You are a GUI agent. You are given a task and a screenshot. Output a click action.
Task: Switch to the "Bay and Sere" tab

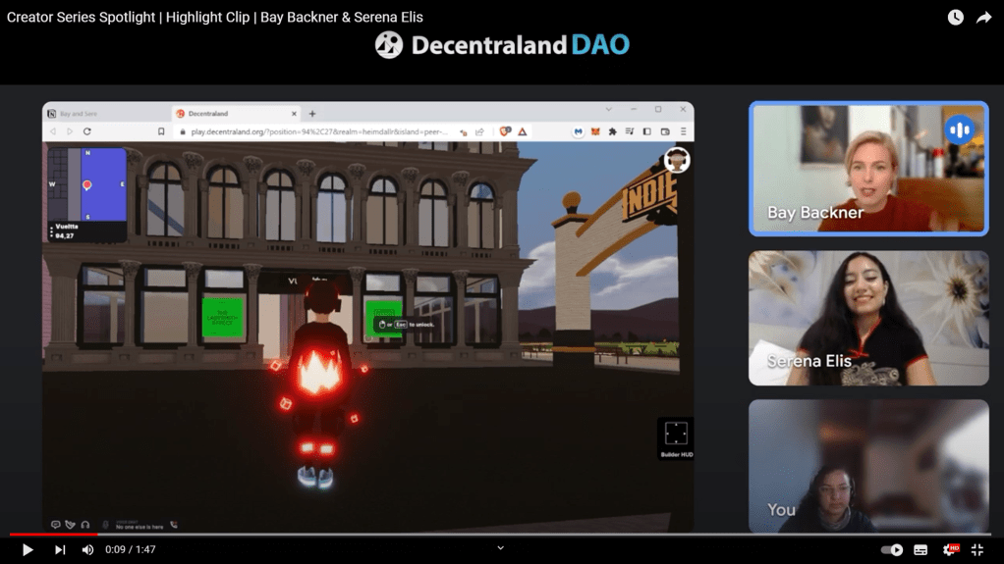click(103, 114)
